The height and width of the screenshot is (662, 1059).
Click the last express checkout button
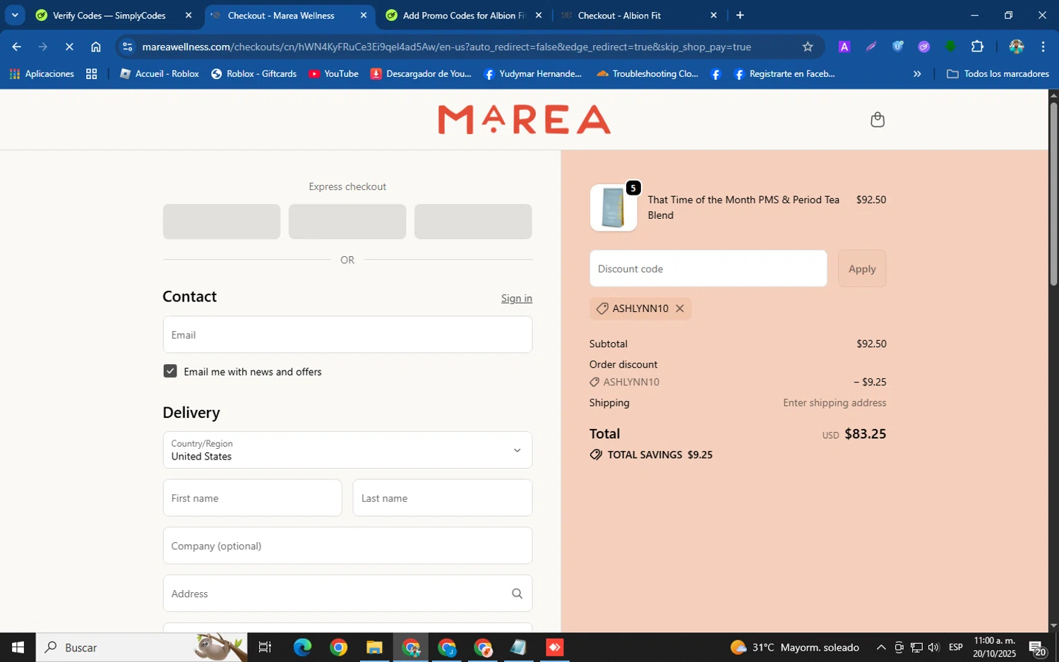click(473, 222)
